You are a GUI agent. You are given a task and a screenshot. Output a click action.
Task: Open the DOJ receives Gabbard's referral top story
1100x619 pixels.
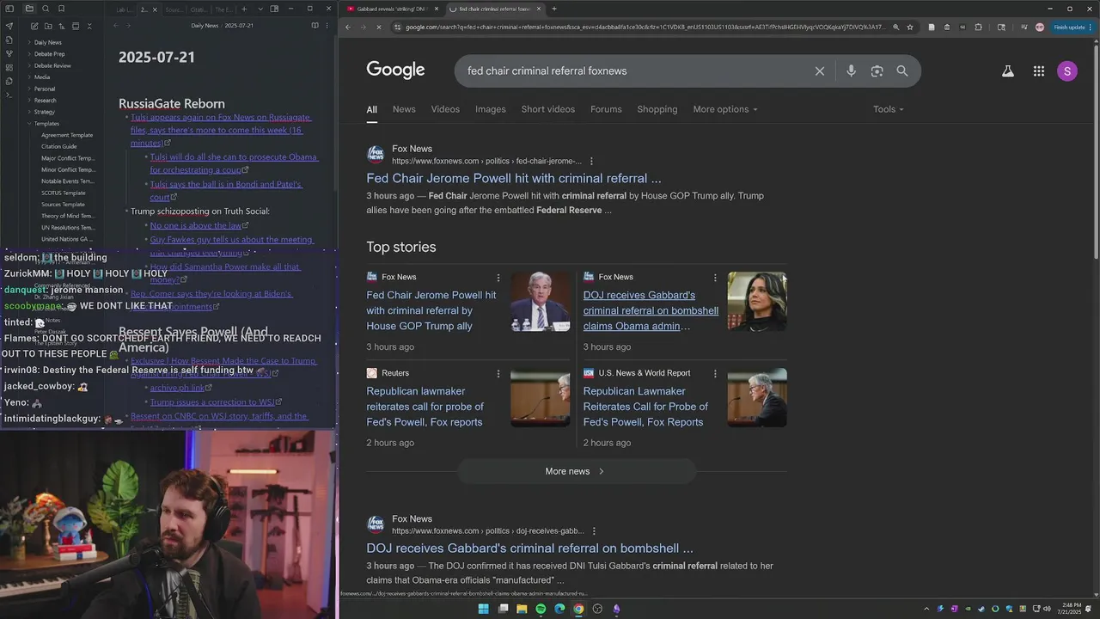[651, 310]
